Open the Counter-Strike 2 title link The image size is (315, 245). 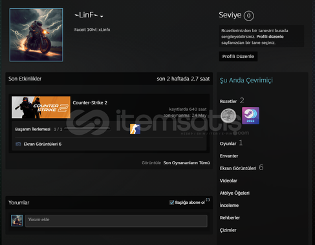[90, 103]
